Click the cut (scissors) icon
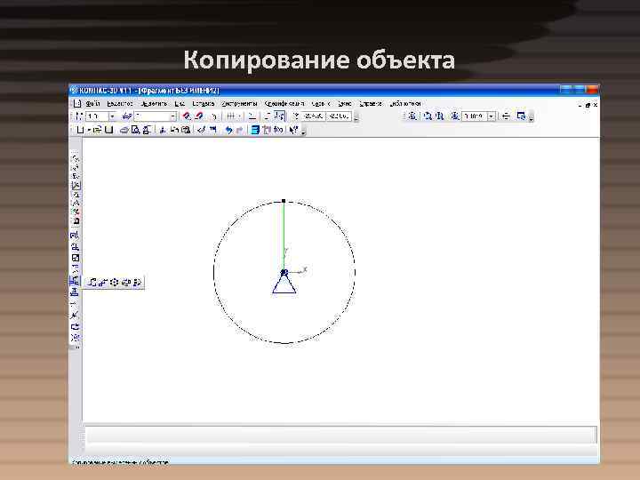Viewport: 640px width, 480px height. coord(163,130)
